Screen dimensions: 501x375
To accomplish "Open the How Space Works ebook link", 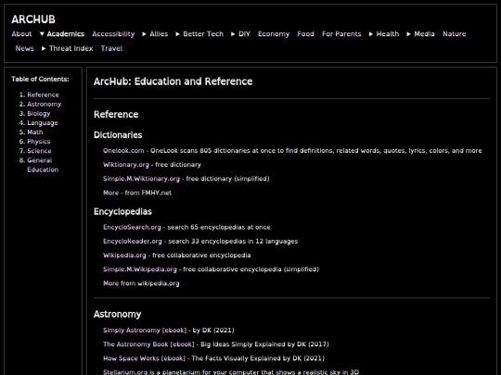I will tap(144, 358).
